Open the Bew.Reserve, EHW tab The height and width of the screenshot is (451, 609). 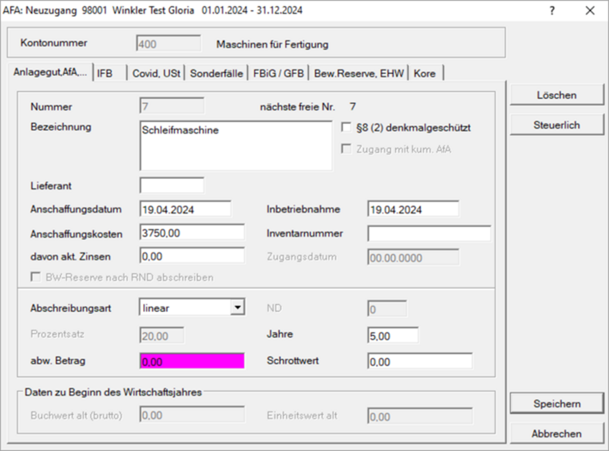pyautogui.click(x=359, y=73)
